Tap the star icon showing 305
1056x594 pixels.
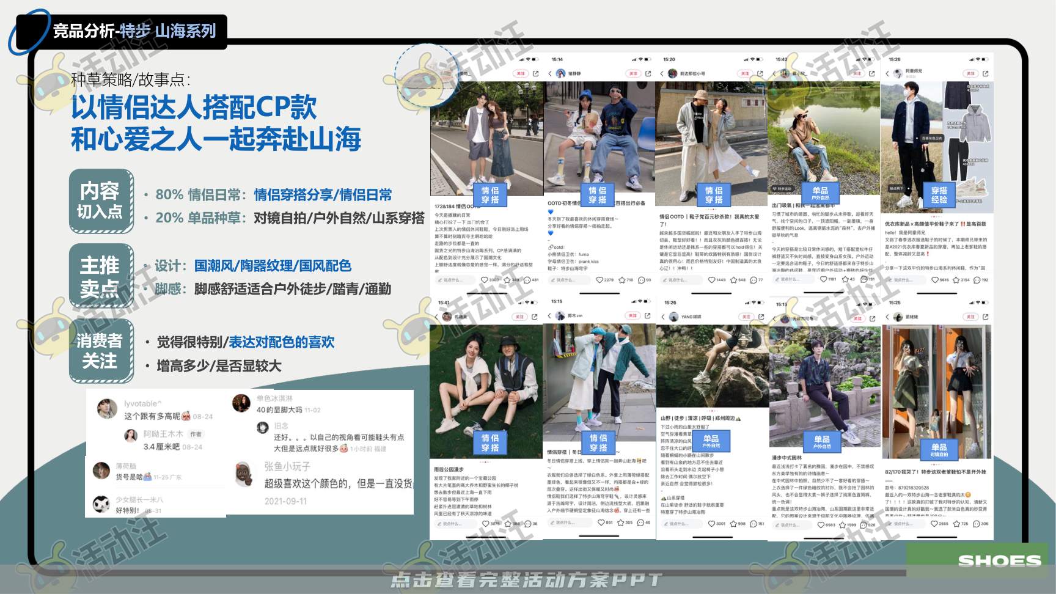coord(621,522)
